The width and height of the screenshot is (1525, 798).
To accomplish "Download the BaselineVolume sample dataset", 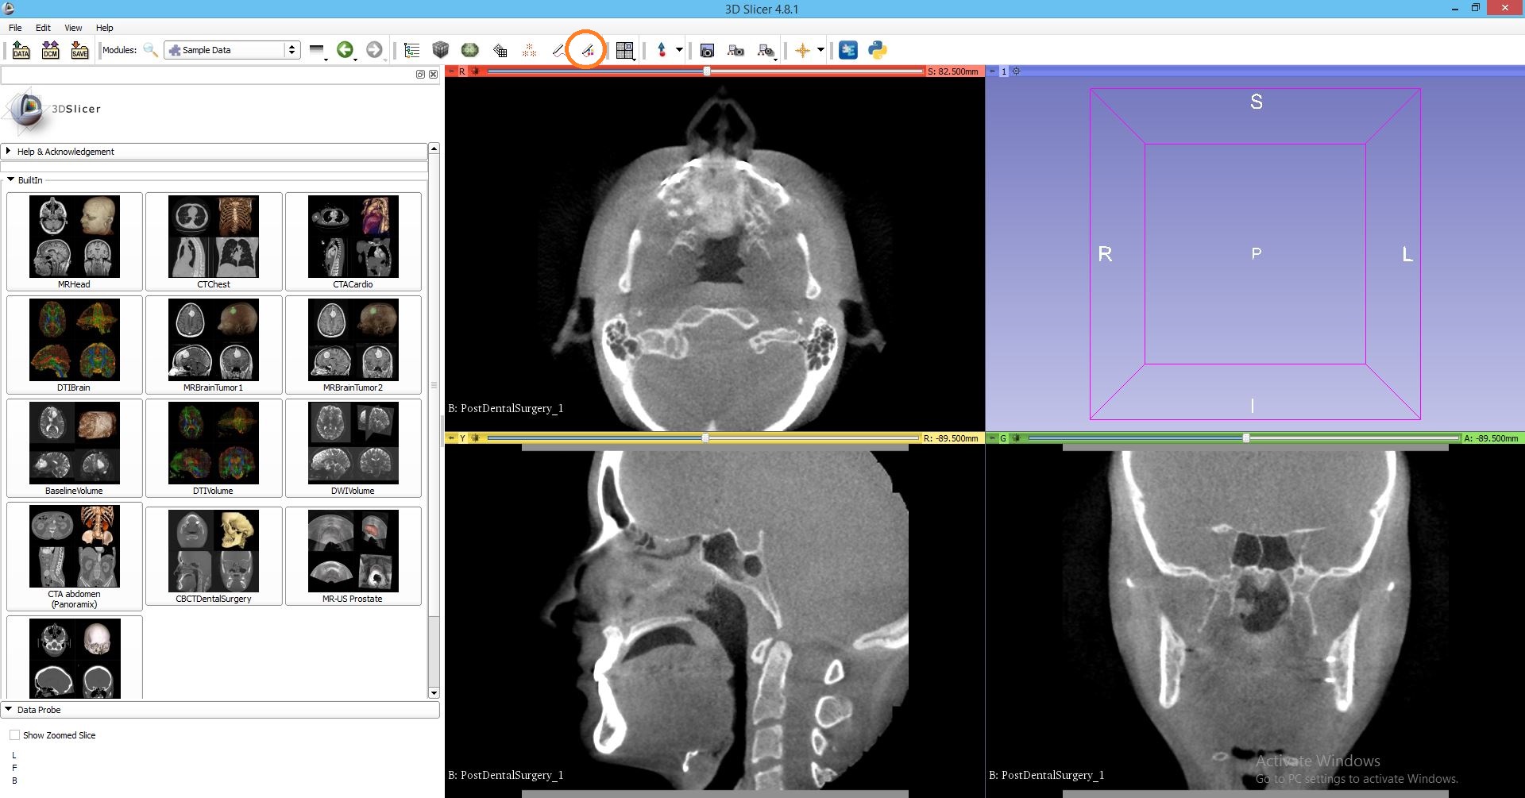I will [x=75, y=448].
